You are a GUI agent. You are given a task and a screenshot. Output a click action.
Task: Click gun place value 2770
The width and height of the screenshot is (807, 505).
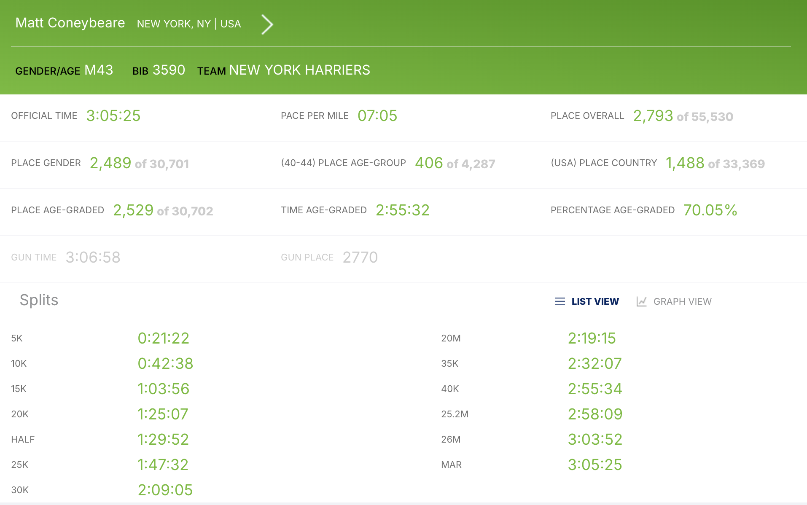[x=360, y=257]
